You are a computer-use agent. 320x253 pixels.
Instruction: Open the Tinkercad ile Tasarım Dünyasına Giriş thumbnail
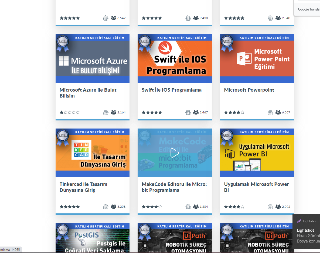click(x=93, y=153)
